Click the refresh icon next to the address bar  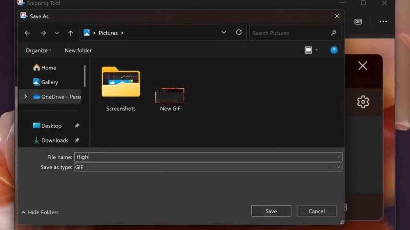[x=239, y=32]
